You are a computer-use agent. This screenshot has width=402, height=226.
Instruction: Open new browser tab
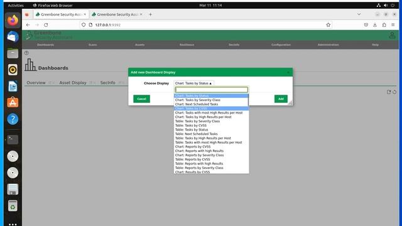point(150,14)
